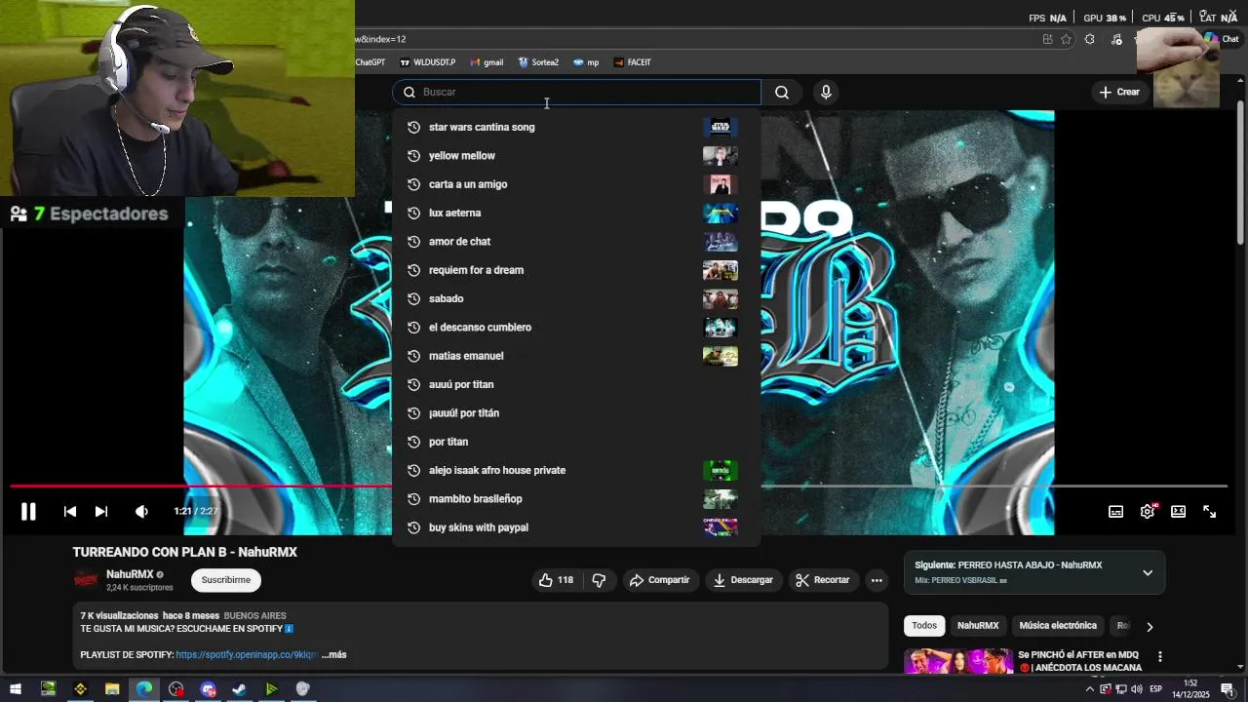Pause the video with the pause button
The height and width of the screenshot is (702, 1248).
(28, 511)
